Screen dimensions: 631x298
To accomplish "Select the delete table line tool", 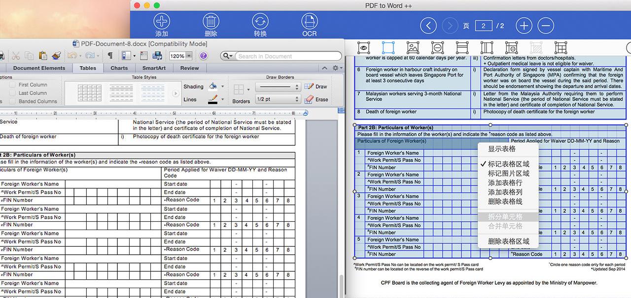I will [511, 48].
